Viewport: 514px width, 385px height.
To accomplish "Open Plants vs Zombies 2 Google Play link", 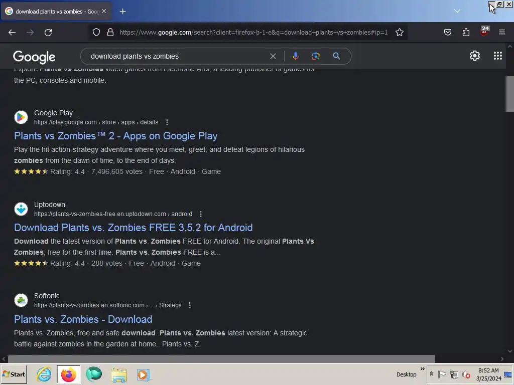I will [x=116, y=136].
